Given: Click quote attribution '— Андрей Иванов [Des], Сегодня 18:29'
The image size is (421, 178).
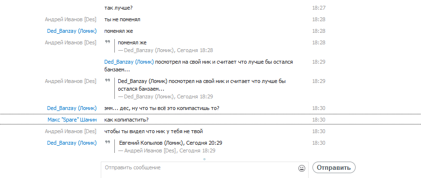Looking at the screenshot, I should [167, 151].
